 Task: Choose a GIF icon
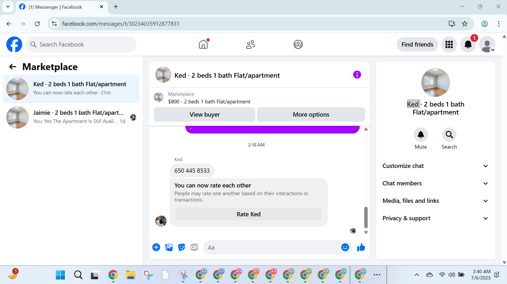[x=194, y=247]
